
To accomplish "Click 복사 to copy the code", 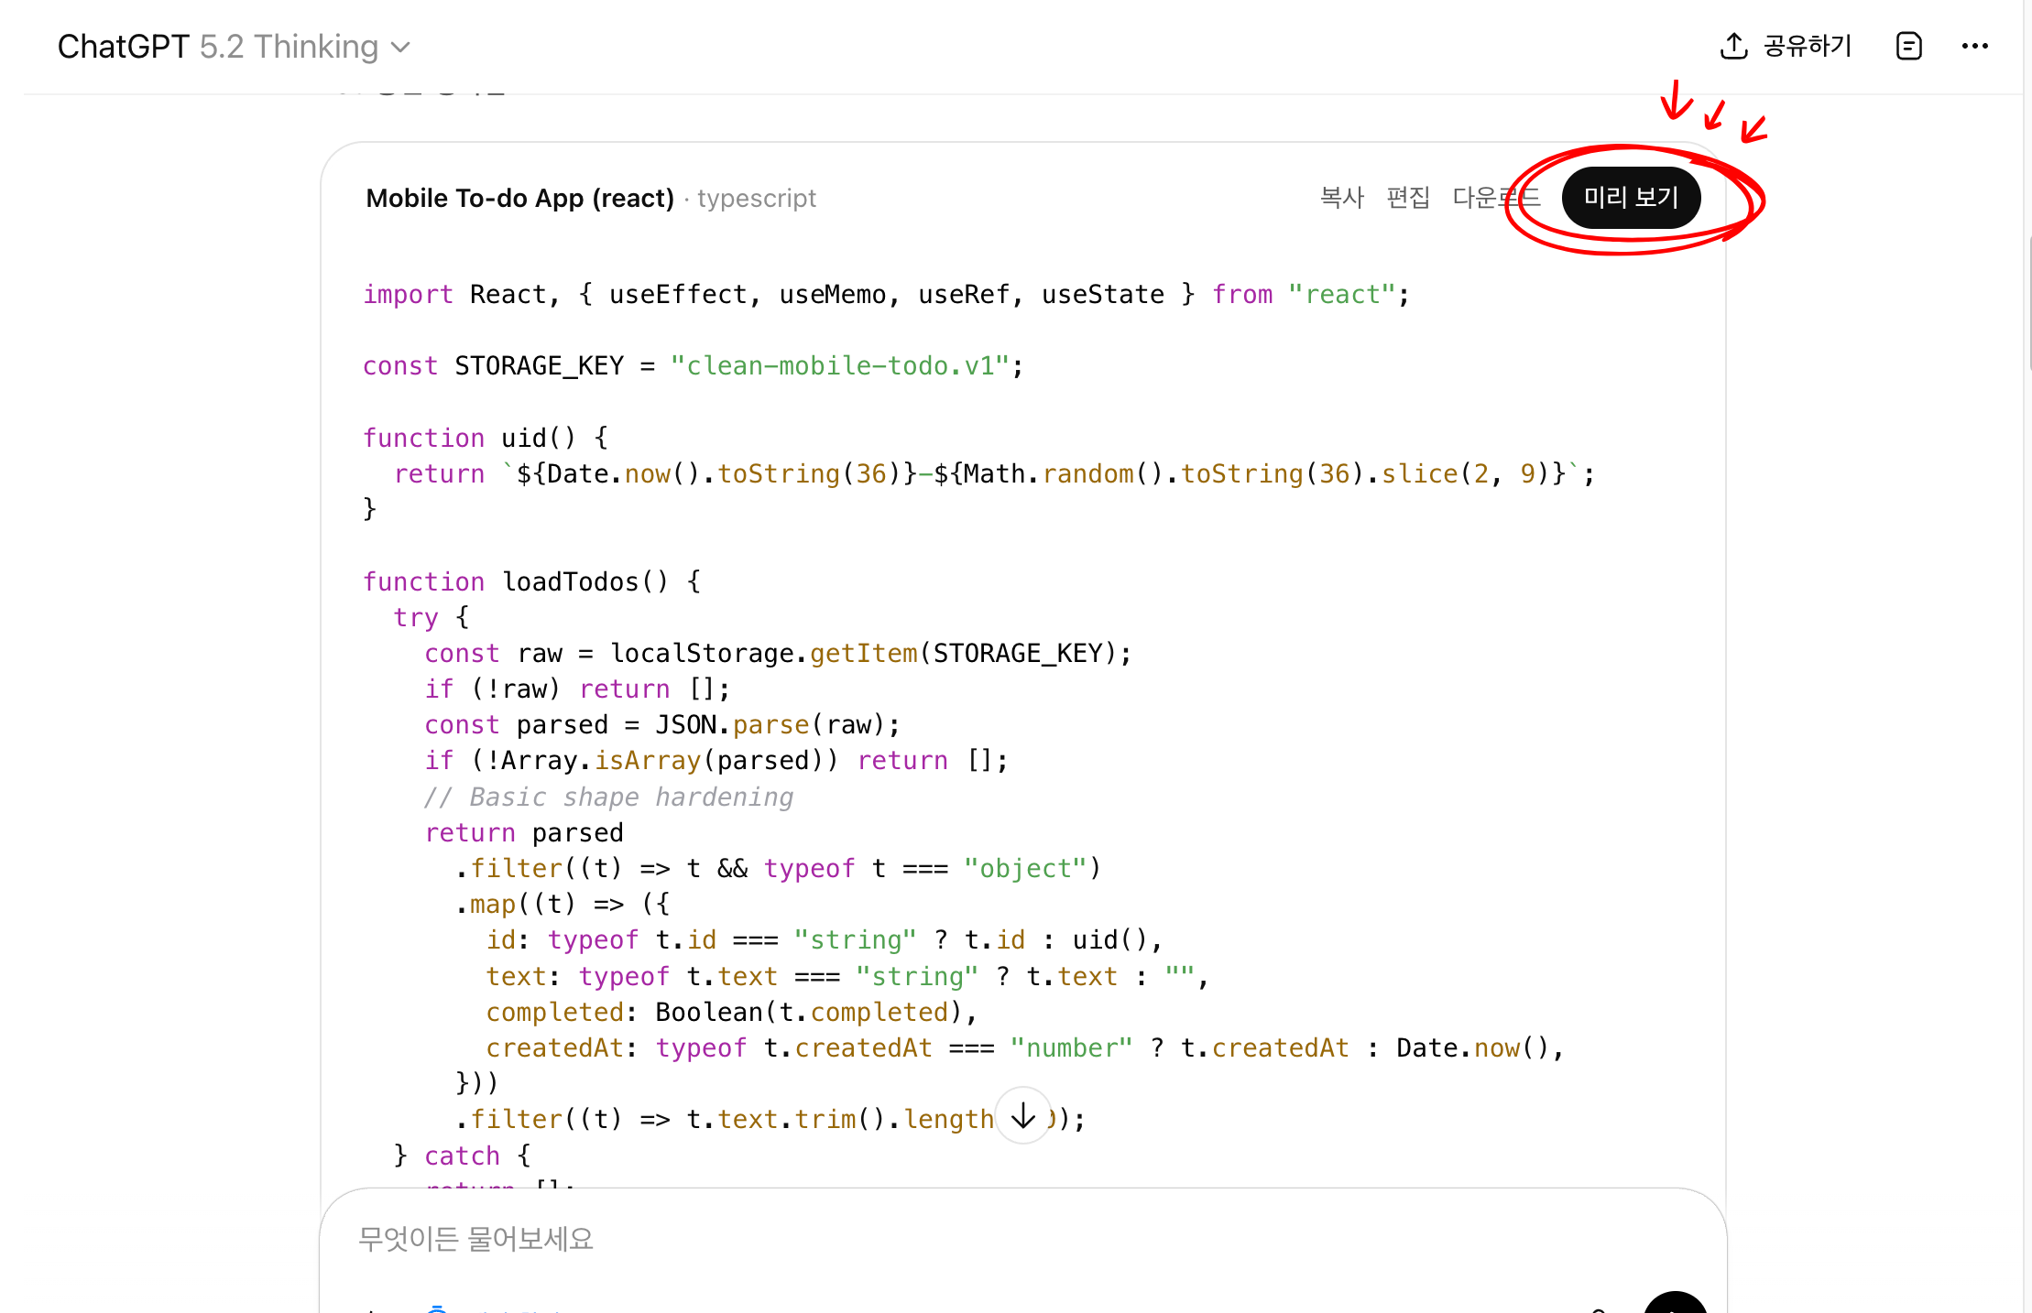I will click(1341, 198).
